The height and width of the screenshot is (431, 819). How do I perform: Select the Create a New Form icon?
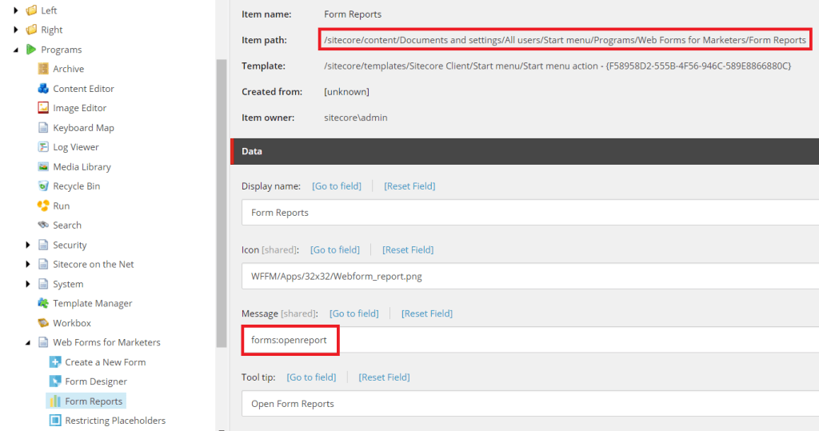point(55,362)
